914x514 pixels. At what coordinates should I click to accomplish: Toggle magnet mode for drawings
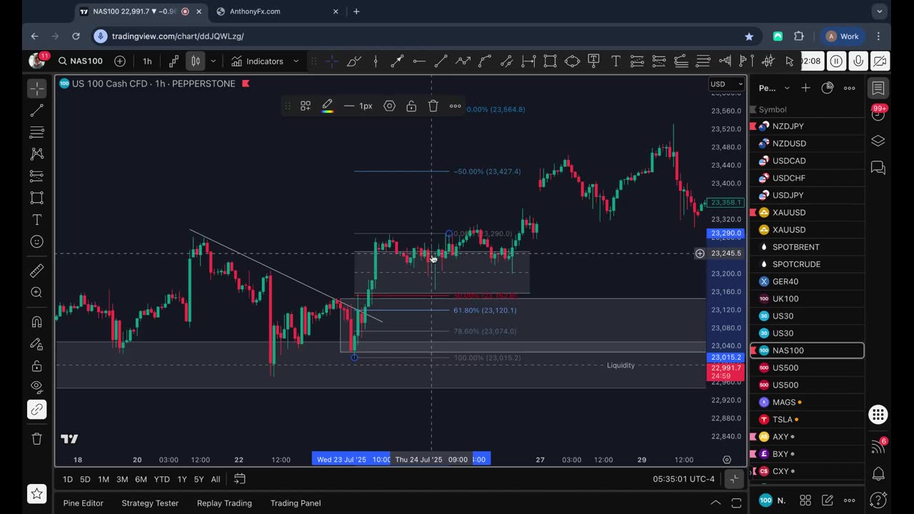(x=37, y=322)
